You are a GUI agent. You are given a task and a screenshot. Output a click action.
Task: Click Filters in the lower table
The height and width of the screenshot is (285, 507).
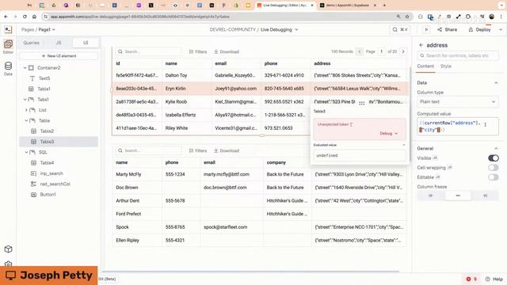coord(197,150)
